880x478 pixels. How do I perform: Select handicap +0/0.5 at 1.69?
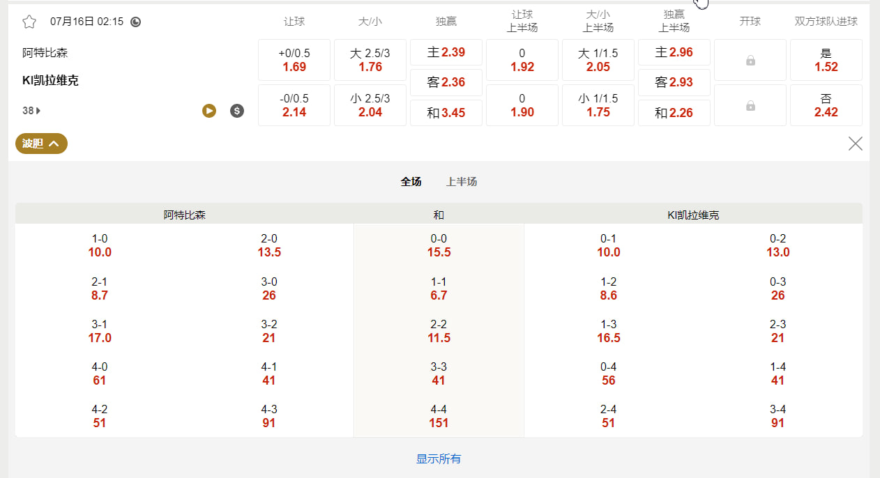(294, 60)
